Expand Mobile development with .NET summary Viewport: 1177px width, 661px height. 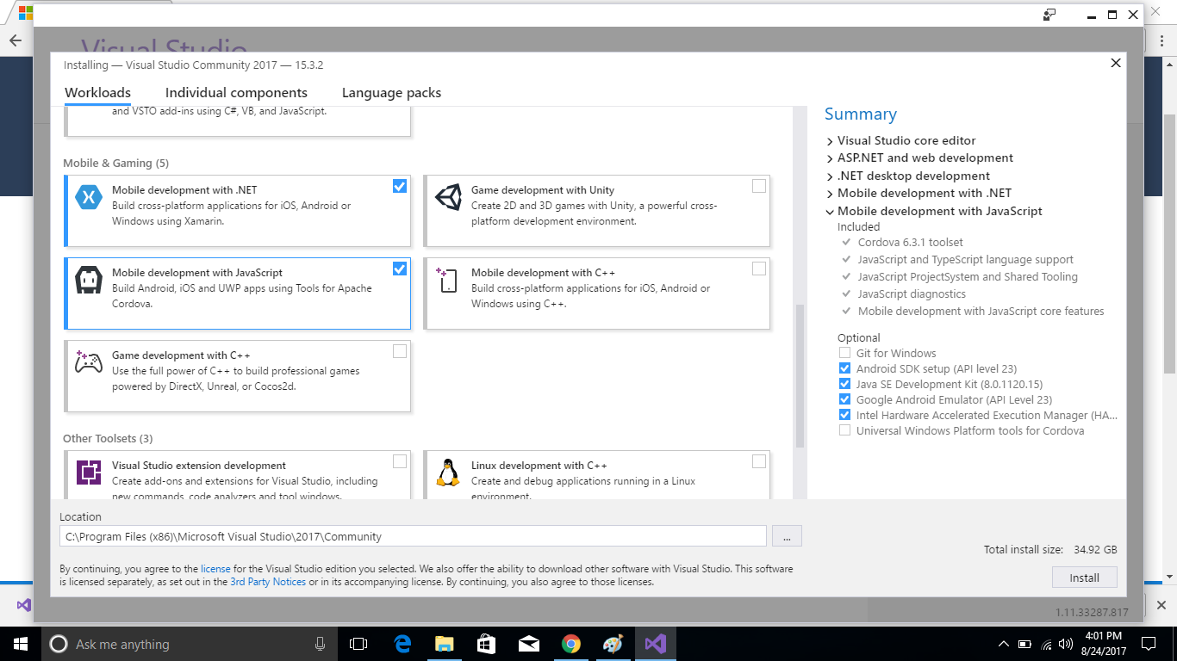point(830,194)
